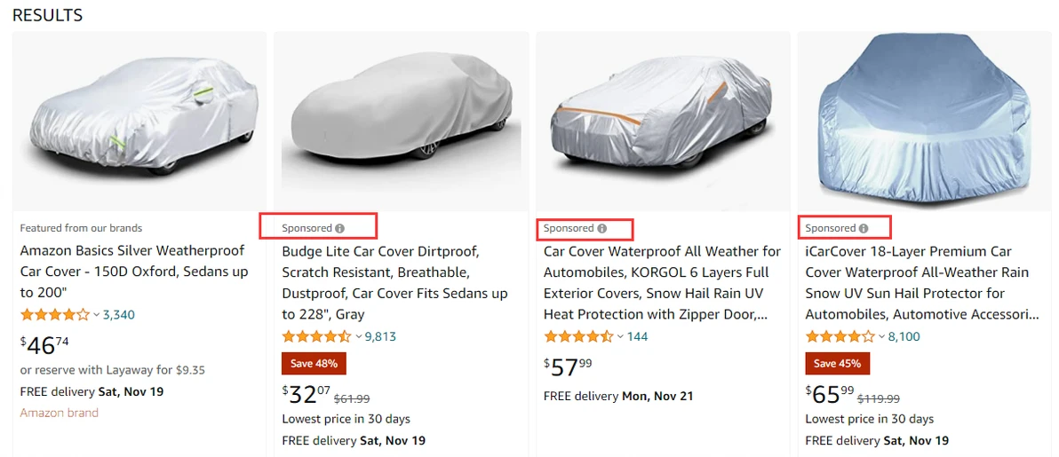
Task: Click iCarCover star rating stars
Action: pos(840,336)
